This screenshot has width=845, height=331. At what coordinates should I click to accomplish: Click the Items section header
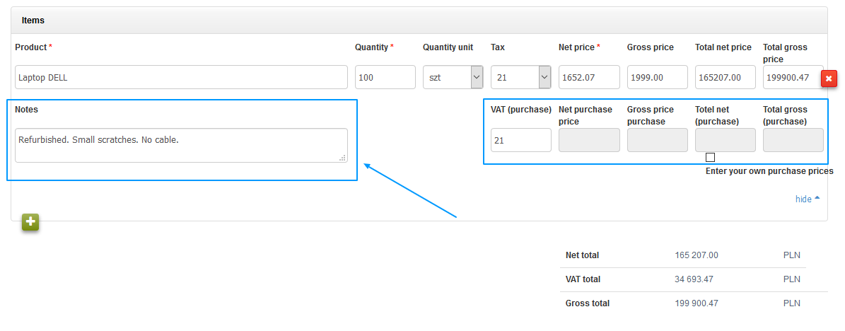pos(419,21)
